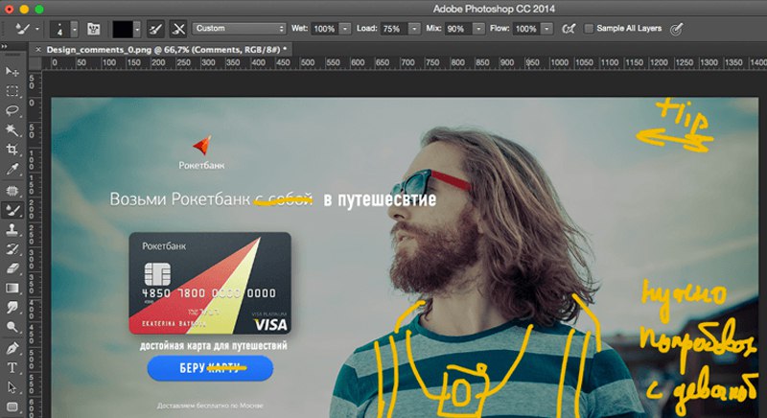The height and width of the screenshot is (418, 767).
Task: Click the bold text в путешесвтие
Action: click(380, 199)
